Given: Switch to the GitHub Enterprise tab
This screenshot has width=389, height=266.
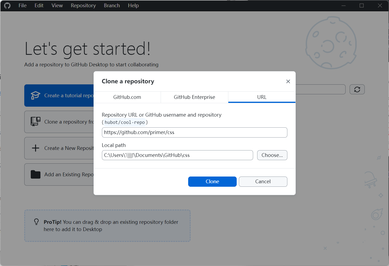Looking at the screenshot, I should tap(194, 97).
